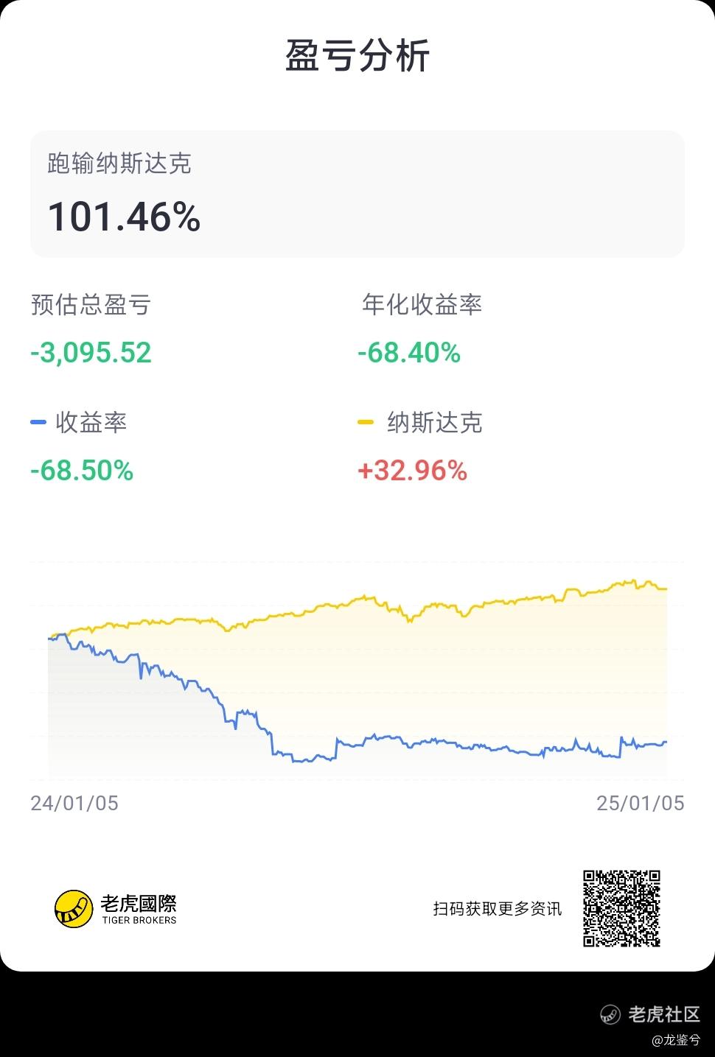The width and height of the screenshot is (715, 1057).
Task: Tap the 扫码获取更多资讯 text link
Action: point(497,908)
